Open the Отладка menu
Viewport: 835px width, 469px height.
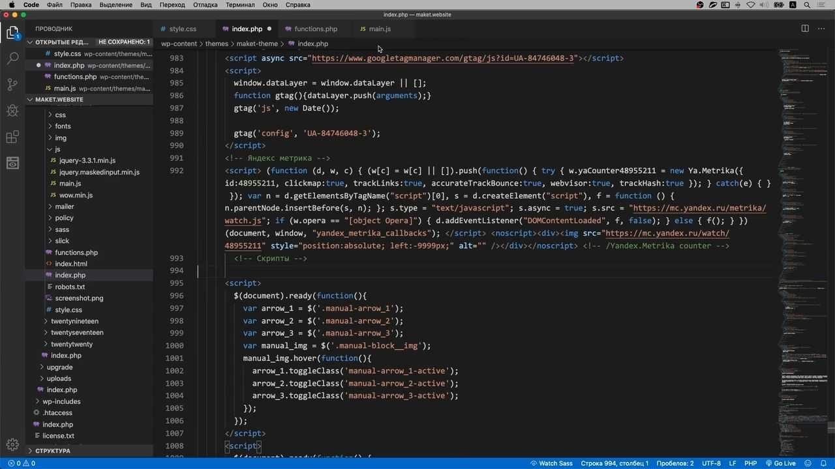tap(205, 5)
